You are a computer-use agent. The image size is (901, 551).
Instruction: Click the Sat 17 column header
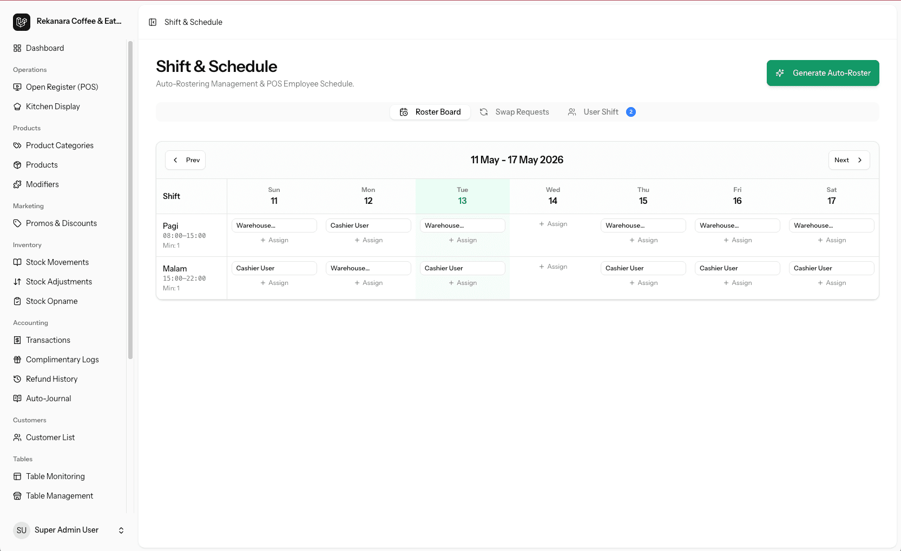click(x=832, y=196)
